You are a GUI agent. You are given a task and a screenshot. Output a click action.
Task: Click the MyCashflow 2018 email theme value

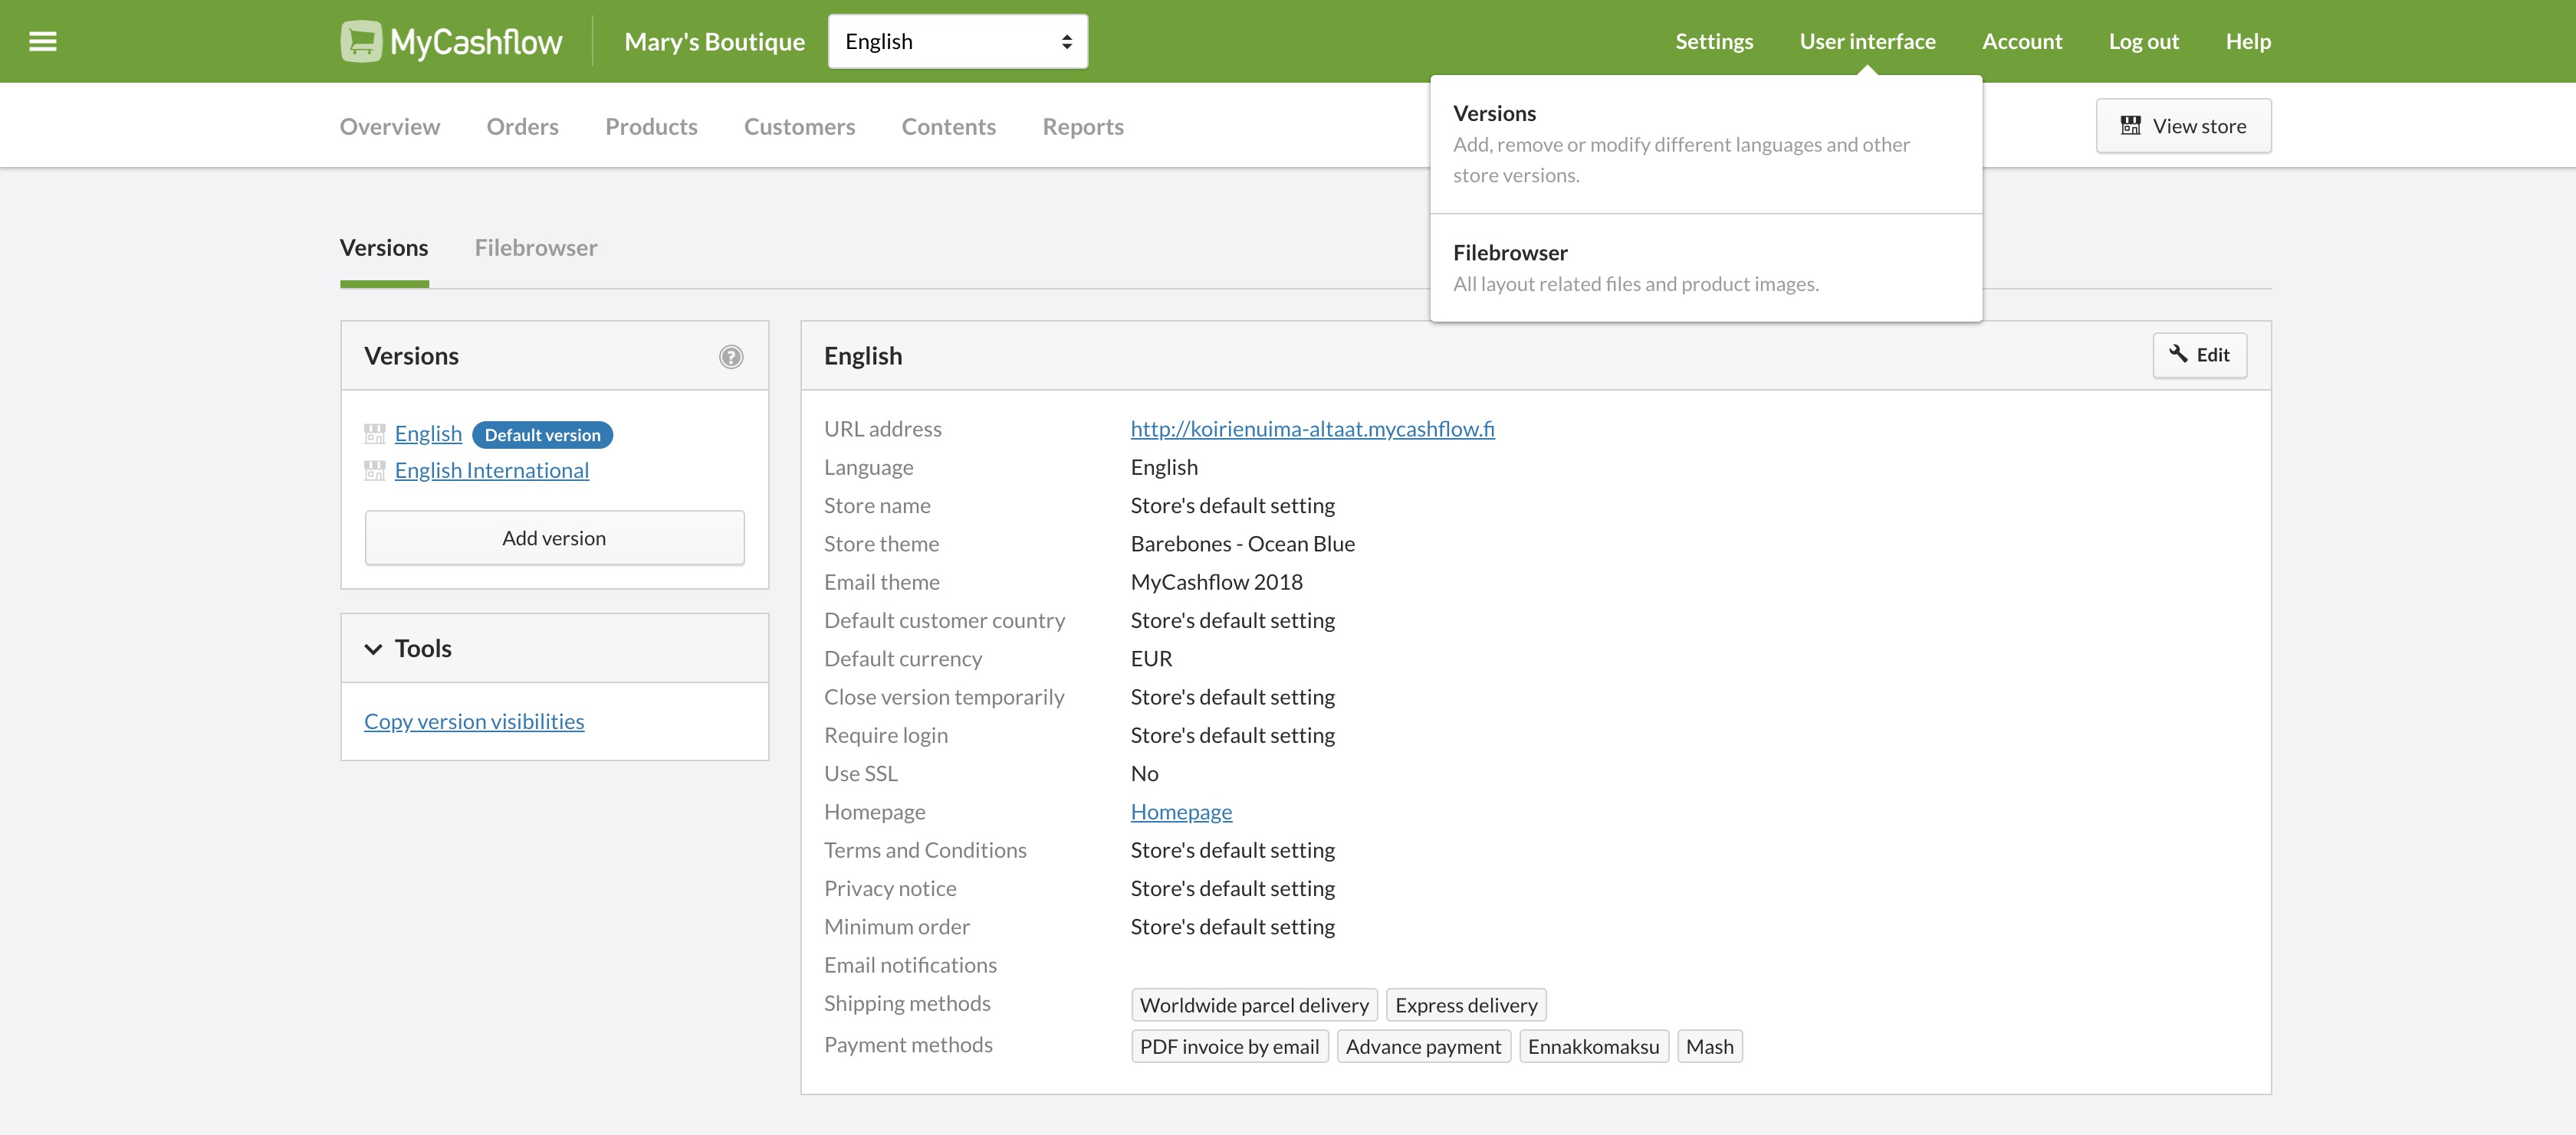point(1216,583)
